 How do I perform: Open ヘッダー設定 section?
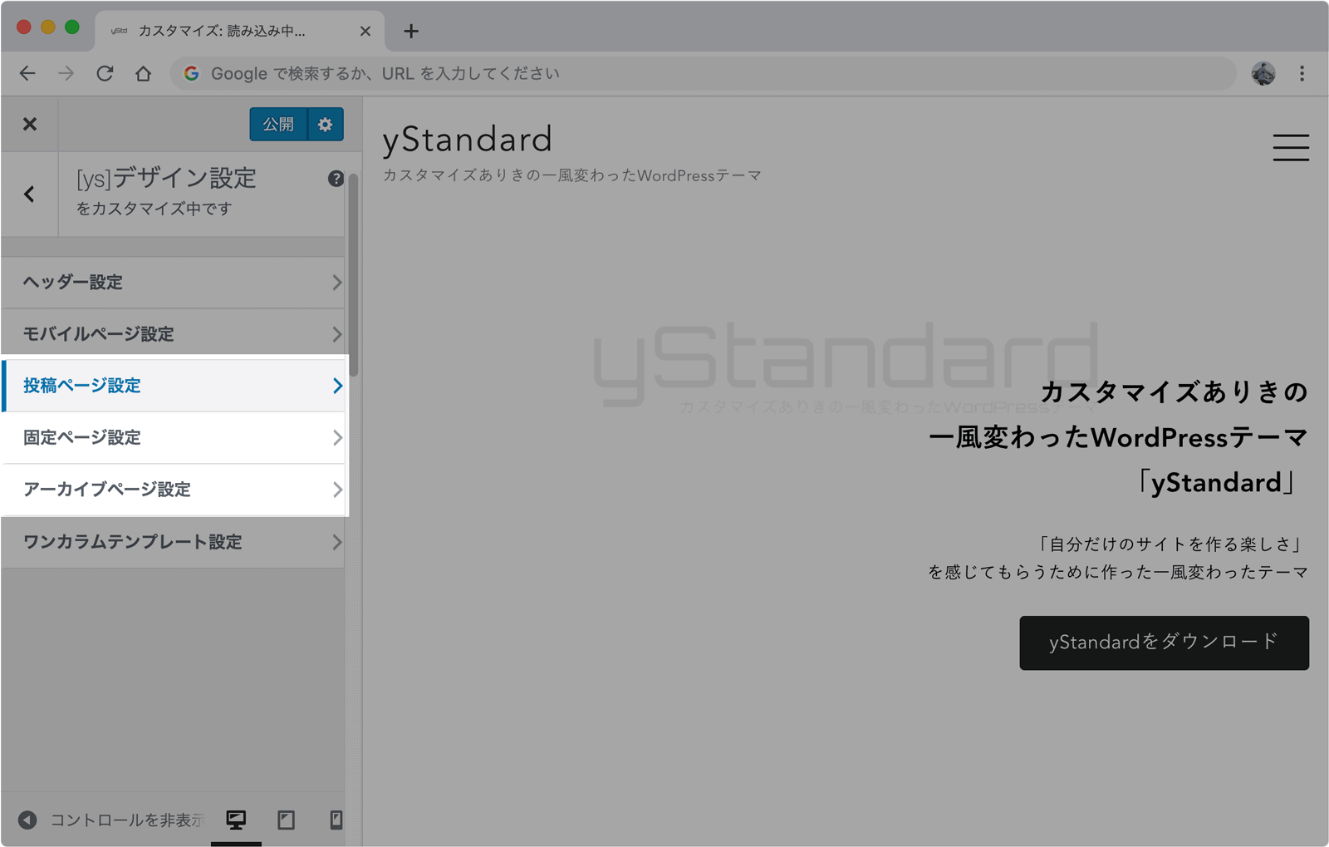[x=173, y=282]
